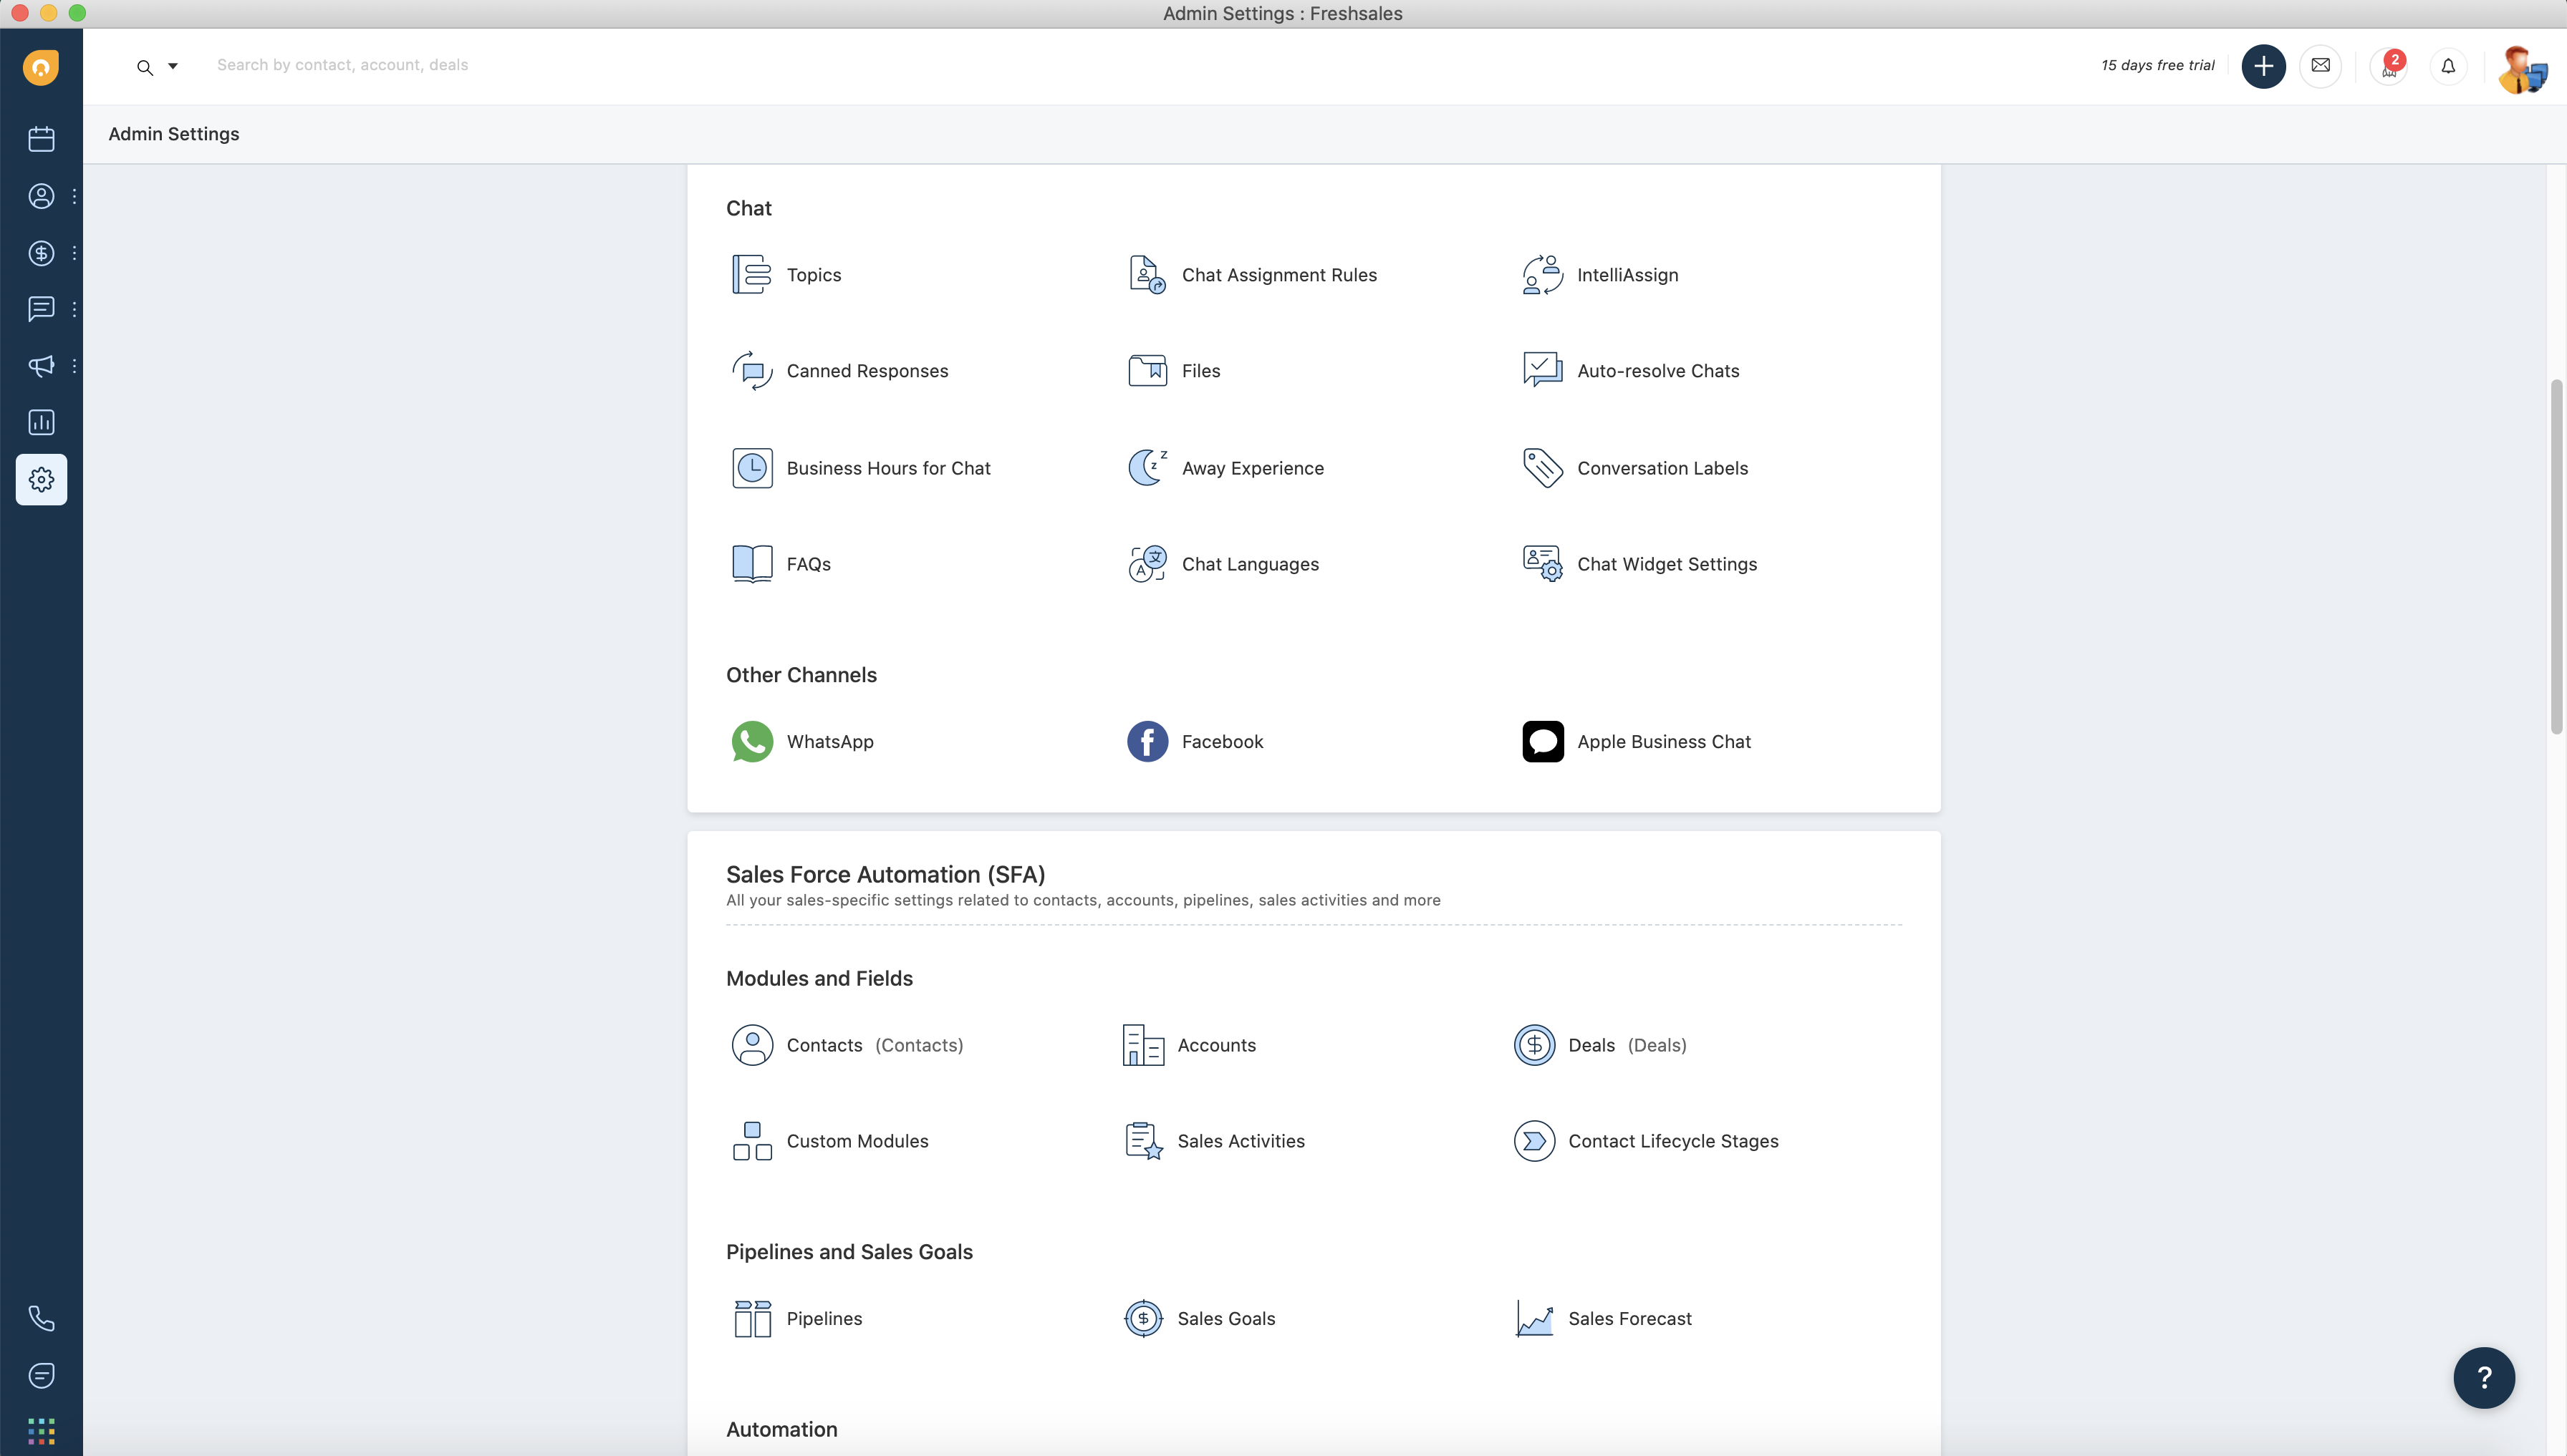Click the Auto-resolve Chats icon

pyautogui.click(x=1543, y=370)
